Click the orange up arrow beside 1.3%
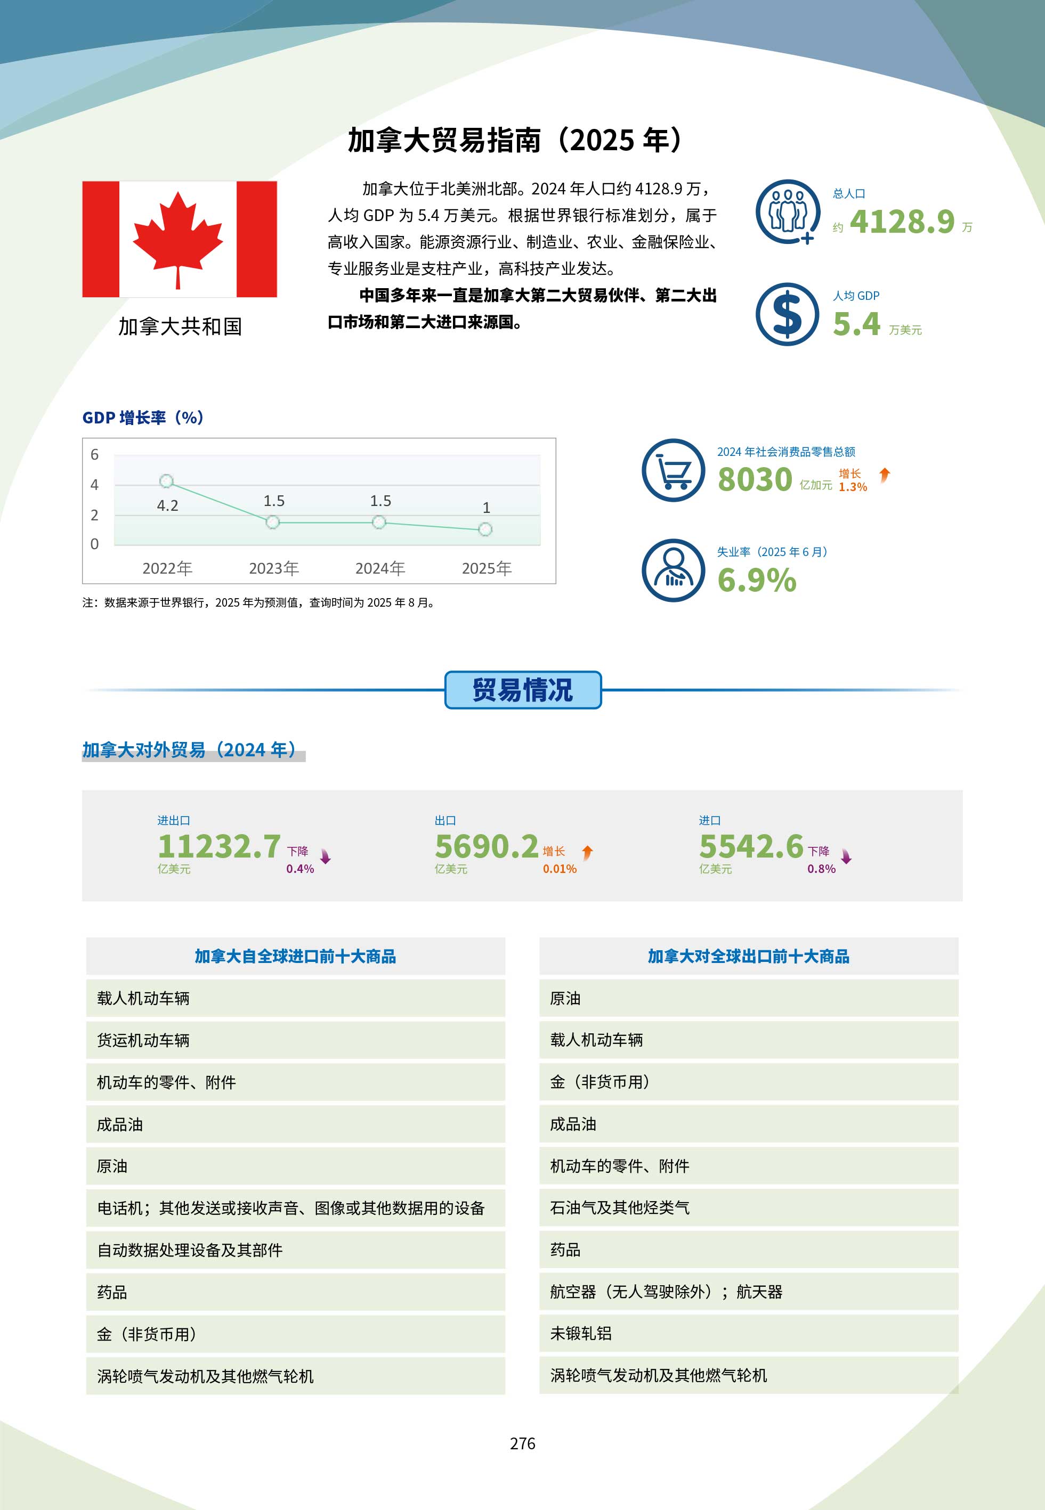This screenshot has height=1510, width=1045. (885, 475)
